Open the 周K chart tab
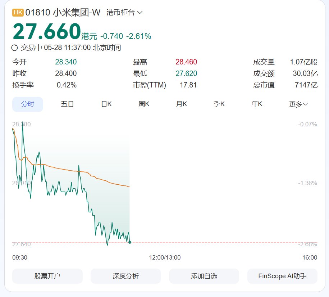The width and height of the screenshot is (329, 297). tap(144, 104)
